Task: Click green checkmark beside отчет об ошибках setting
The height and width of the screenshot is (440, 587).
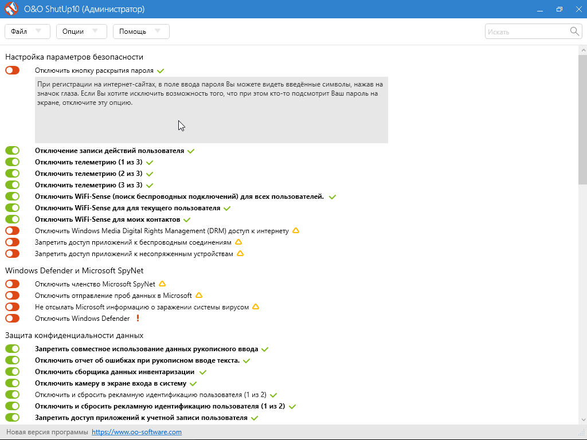Action: click(x=246, y=361)
